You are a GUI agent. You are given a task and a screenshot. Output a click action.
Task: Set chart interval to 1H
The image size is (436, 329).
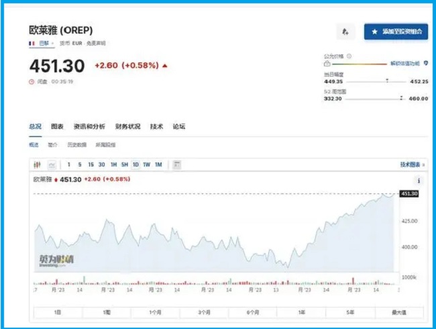pos(114,164)
